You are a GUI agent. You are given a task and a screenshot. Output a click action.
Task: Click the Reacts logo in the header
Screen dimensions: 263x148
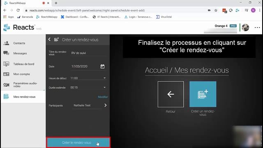coord(22,28)
